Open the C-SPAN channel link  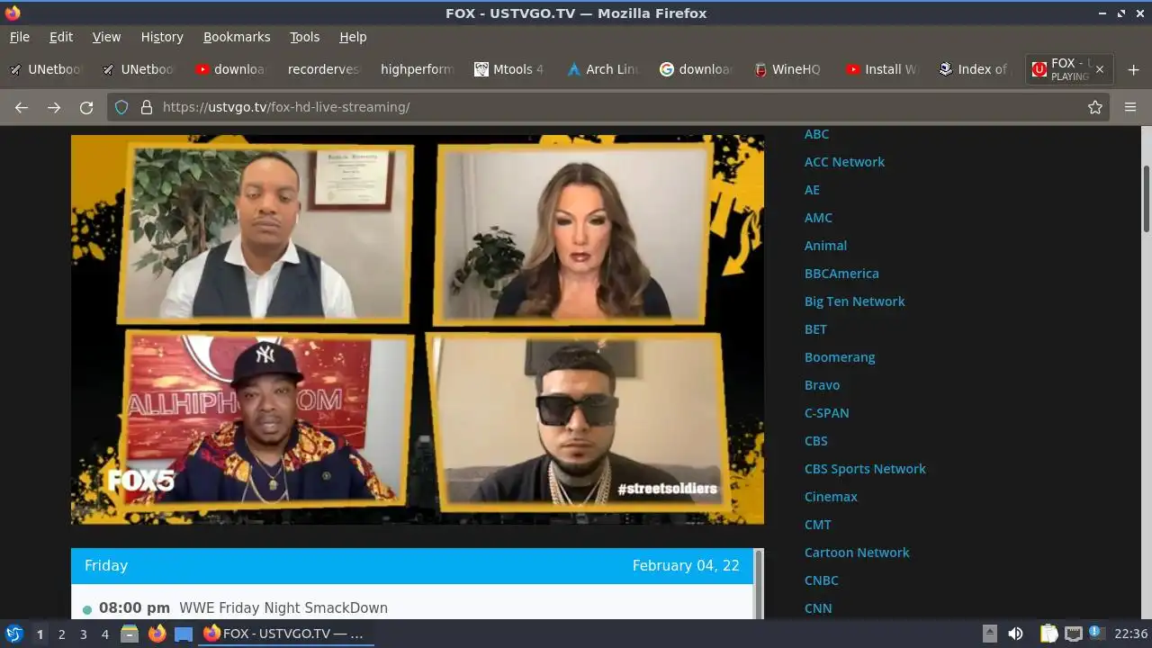826,413
